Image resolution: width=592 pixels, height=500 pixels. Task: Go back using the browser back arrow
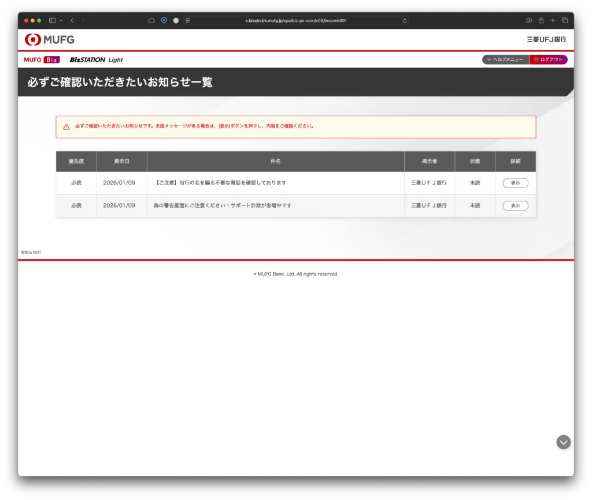pos(72,20)
